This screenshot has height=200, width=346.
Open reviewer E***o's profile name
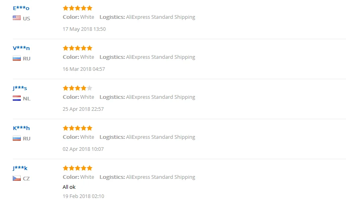point(21,8)
